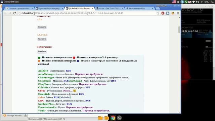Close the 'router - DHCP and DNS' tab

click(x=122, y=8)
